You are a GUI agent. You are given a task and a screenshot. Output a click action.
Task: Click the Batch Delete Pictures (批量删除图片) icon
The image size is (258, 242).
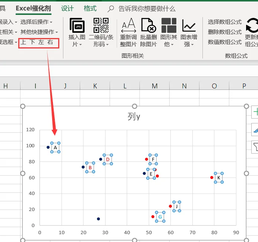(149, 25)
